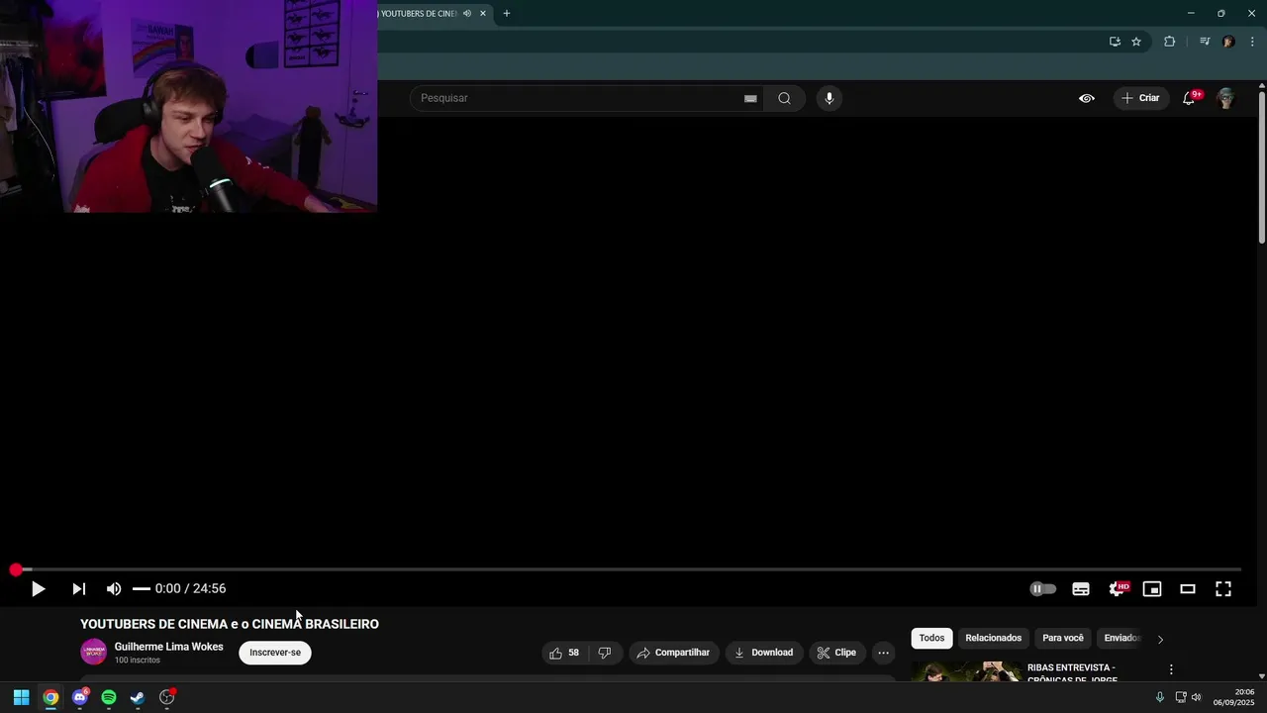Open OBS Studio from the taskbar
The height and width of the screenshot is (713, 1267).
(167, 697)
